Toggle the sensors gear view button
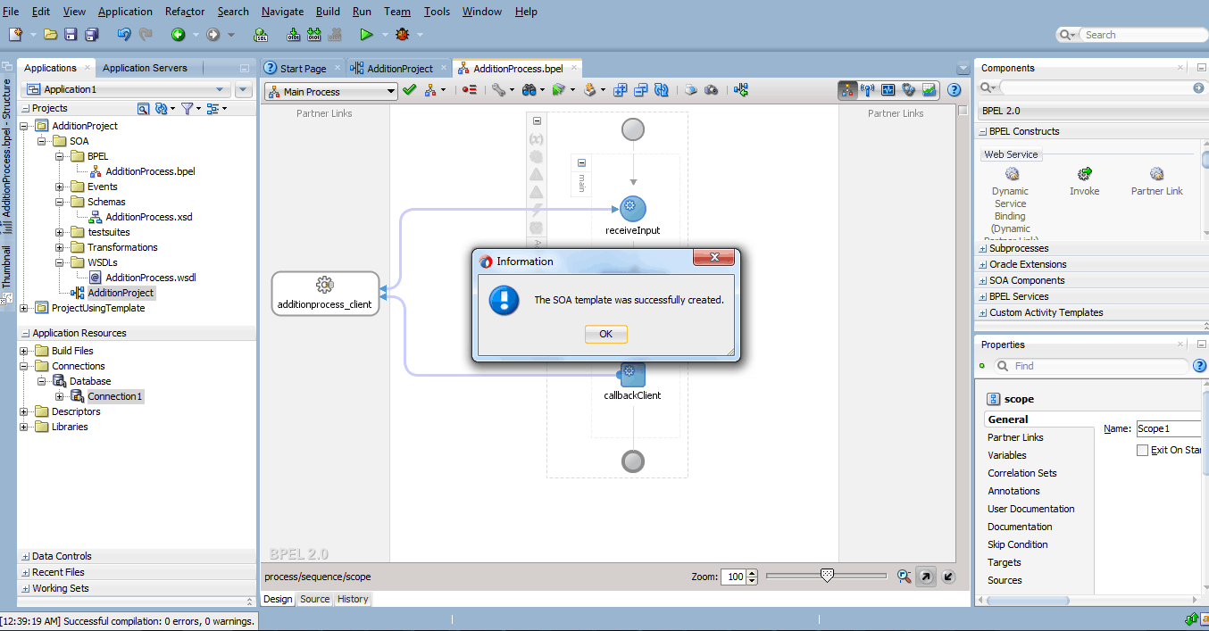This screenshot has height=631, width=1209. point(909,90)
